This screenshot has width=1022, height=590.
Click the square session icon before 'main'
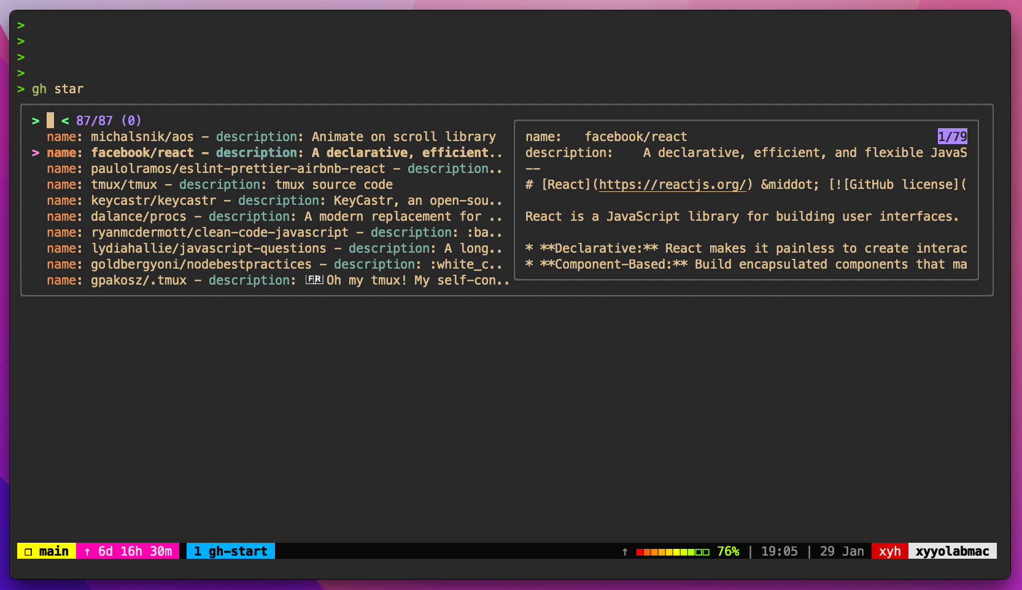(x=28, y=552)
